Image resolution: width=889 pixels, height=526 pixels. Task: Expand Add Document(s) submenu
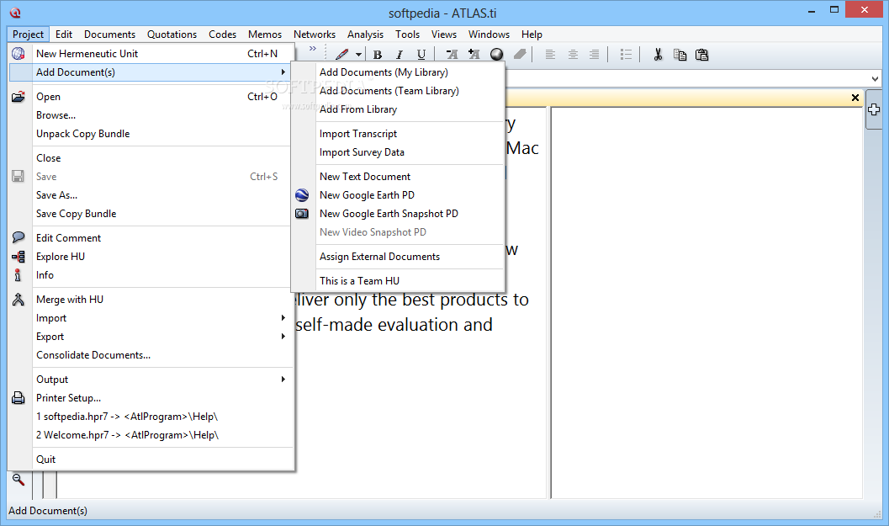(x=151, y=72)
